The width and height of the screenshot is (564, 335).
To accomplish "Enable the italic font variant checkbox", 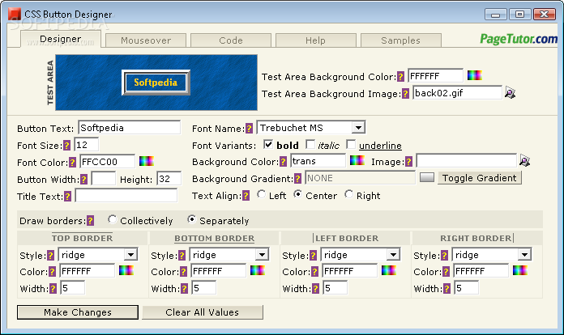I will point(310,144).
